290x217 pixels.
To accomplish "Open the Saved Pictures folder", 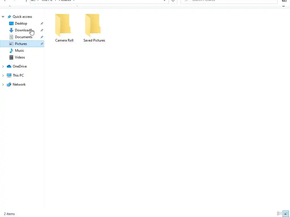I will click(x=94, y=28).
